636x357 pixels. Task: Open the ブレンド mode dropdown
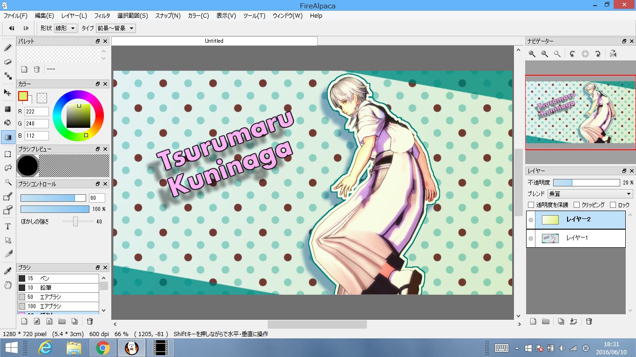pyautogui.click(x=590, y=194)
